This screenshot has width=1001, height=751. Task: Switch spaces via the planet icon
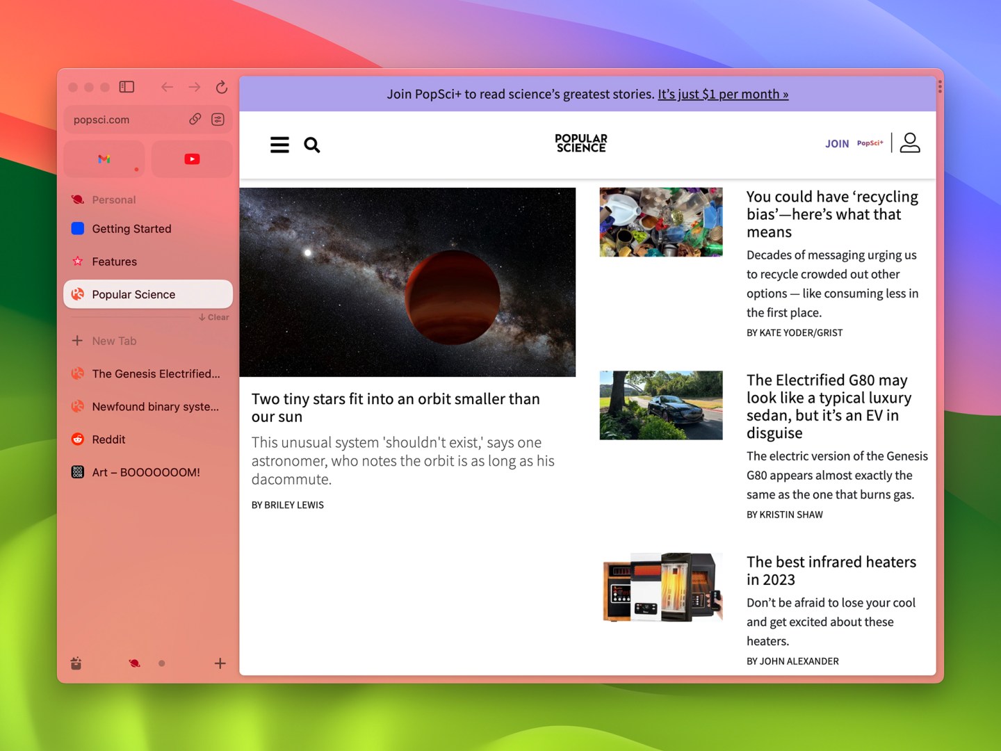[133, 663]
